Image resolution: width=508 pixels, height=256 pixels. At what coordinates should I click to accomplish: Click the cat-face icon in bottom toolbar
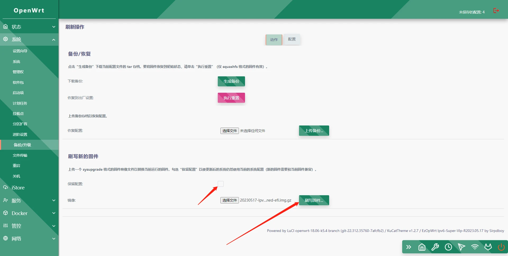tap(488, 247)
